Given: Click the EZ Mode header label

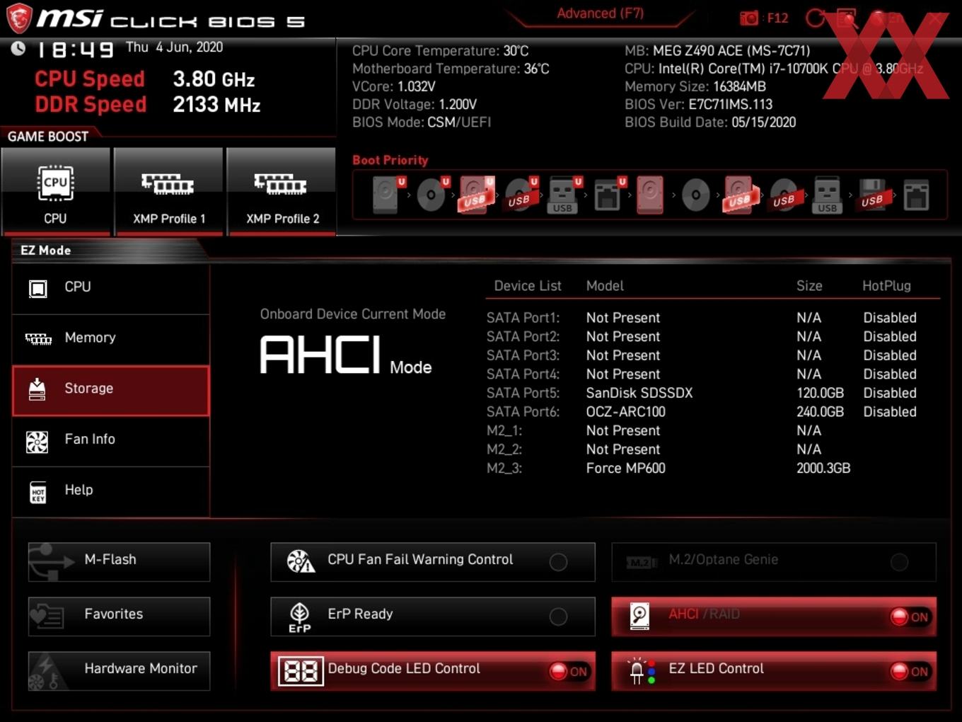Looking at the screenshot, I should [46, 251].
